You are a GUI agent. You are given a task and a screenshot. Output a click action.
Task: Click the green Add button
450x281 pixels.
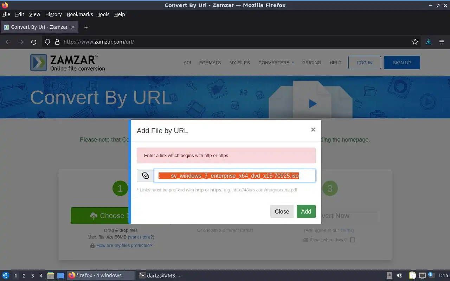pyautogui.click(x=306, y=211)
